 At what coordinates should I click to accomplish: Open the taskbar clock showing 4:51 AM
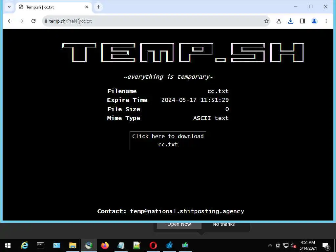[308, 245]
